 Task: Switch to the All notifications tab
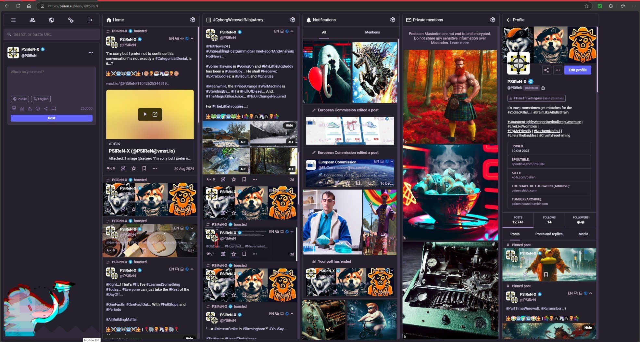pyautogui.click(x=324, y=32)
